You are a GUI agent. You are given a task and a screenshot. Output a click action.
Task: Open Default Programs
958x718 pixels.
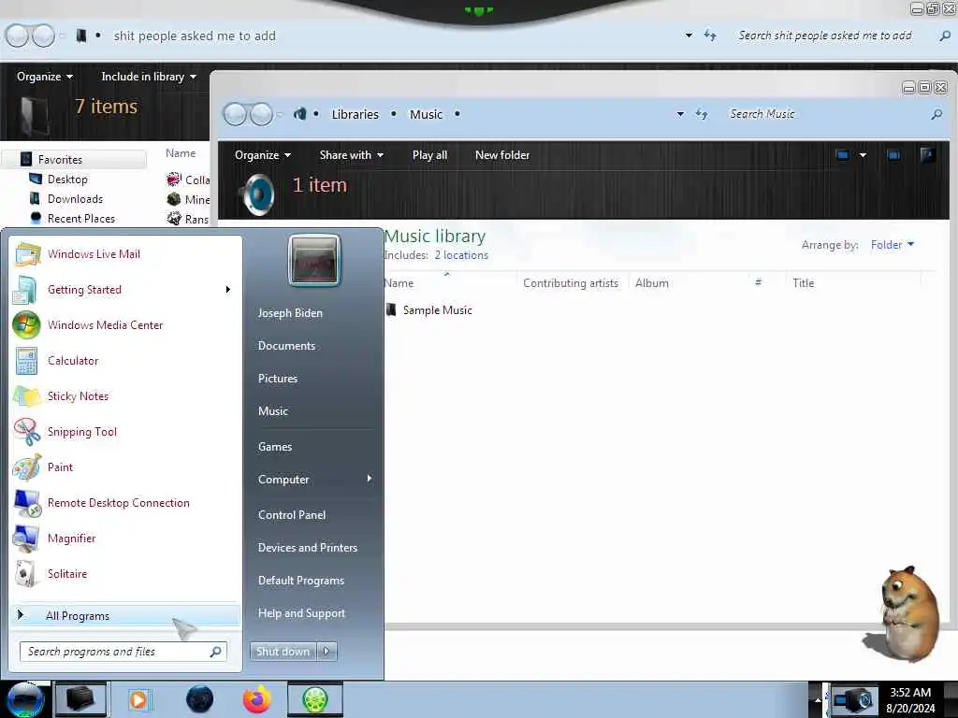(x=301, y=581)
